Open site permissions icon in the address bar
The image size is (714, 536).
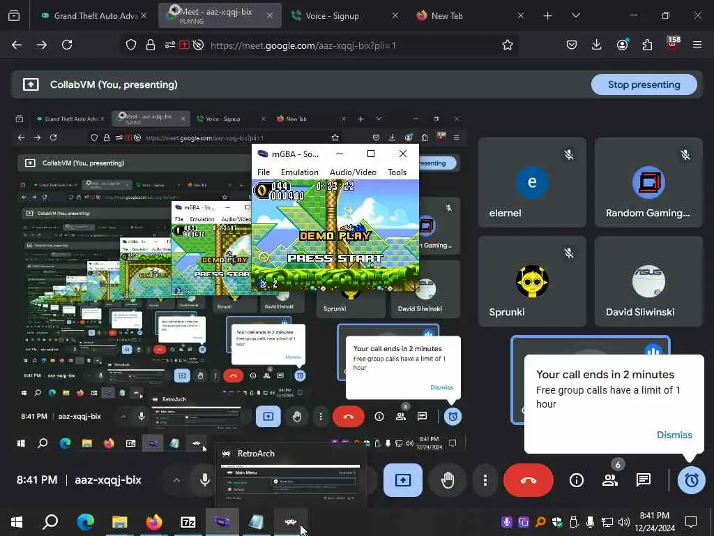point(170,45)
